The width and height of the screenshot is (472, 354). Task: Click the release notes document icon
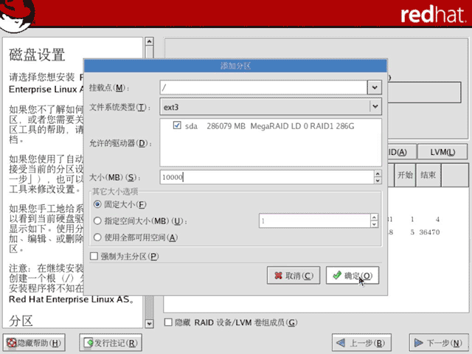click(x=88, y=342)
